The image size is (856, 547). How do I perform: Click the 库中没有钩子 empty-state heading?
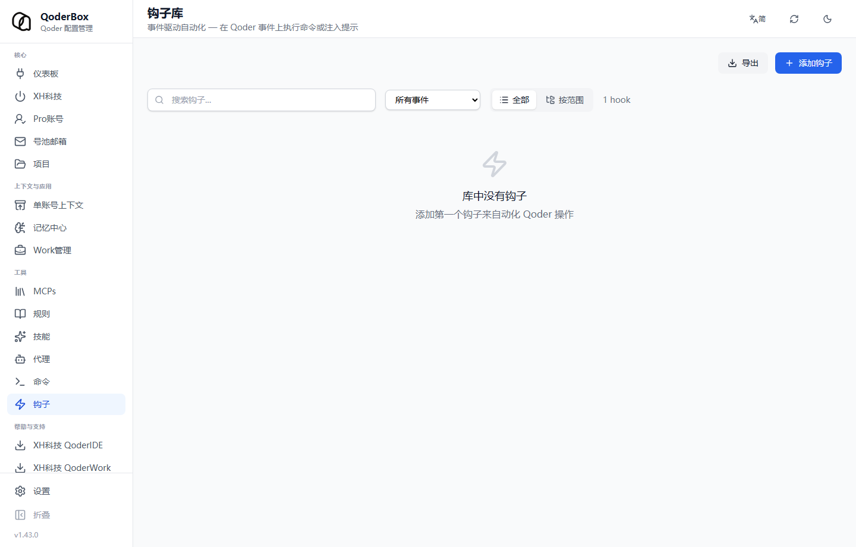(495, 196)
